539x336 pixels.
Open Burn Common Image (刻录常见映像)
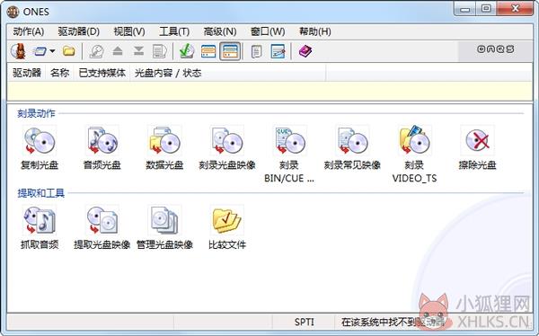point(352,148)
